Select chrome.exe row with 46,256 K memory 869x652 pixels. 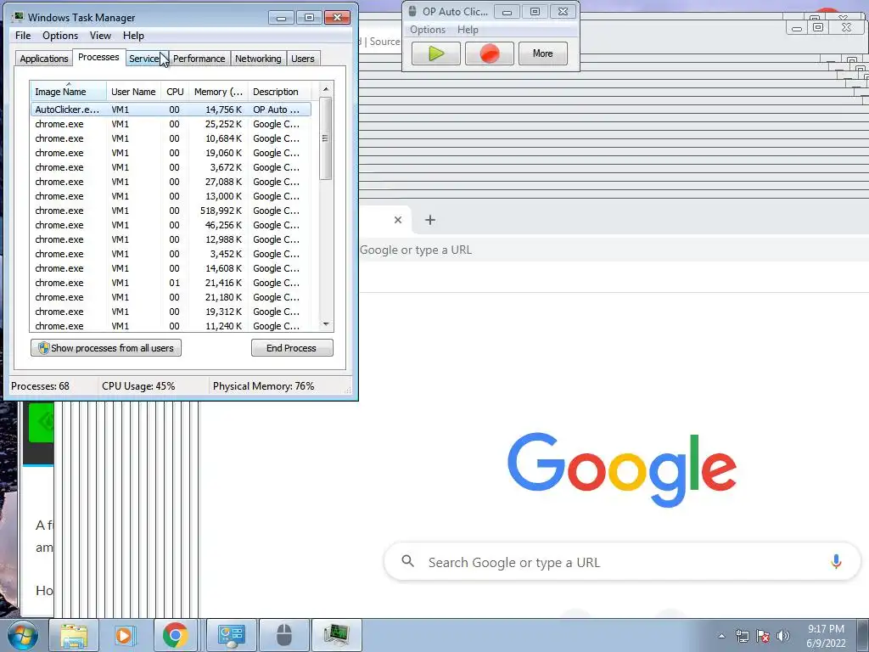point(171,225)
